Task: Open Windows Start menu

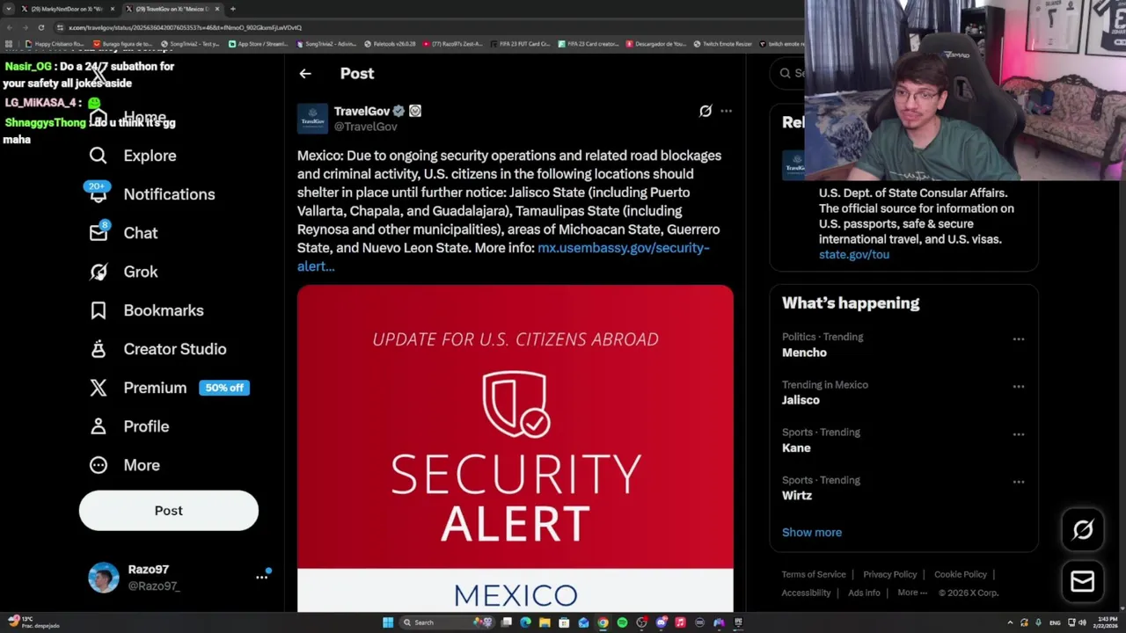Action: (387, 622)
